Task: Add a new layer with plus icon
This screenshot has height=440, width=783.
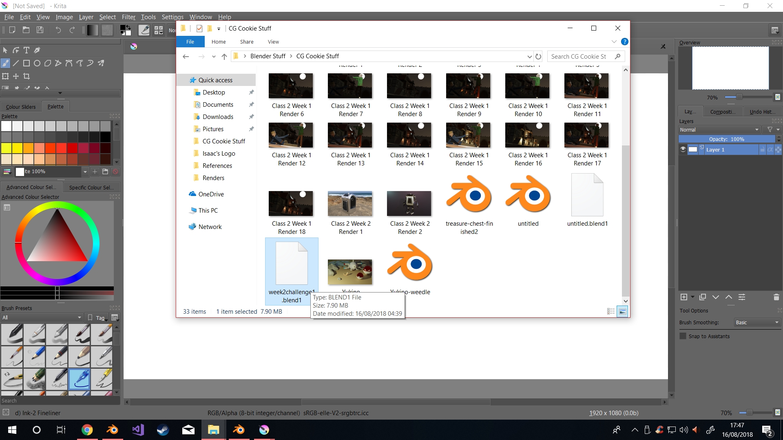Action: [x=684, y=297]
